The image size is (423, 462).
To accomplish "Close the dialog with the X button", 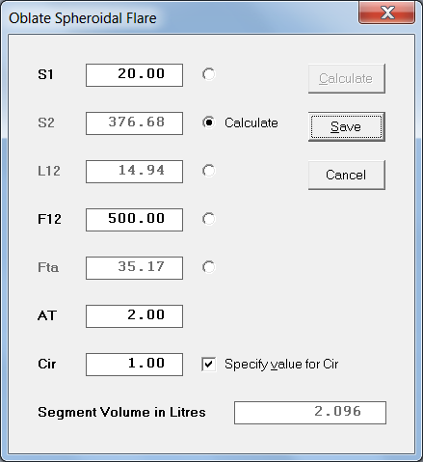I will coord(386,13).
